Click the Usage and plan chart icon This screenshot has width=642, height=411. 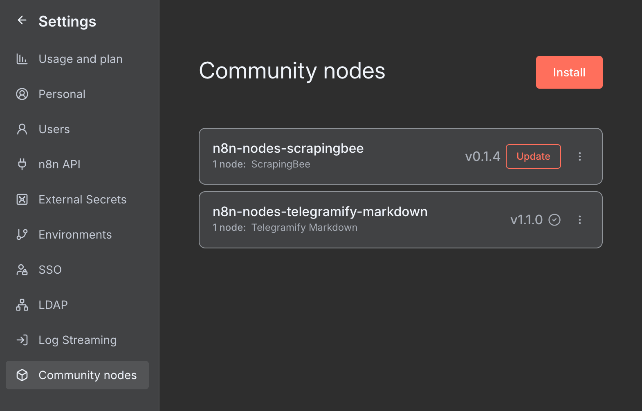(22, 59)
